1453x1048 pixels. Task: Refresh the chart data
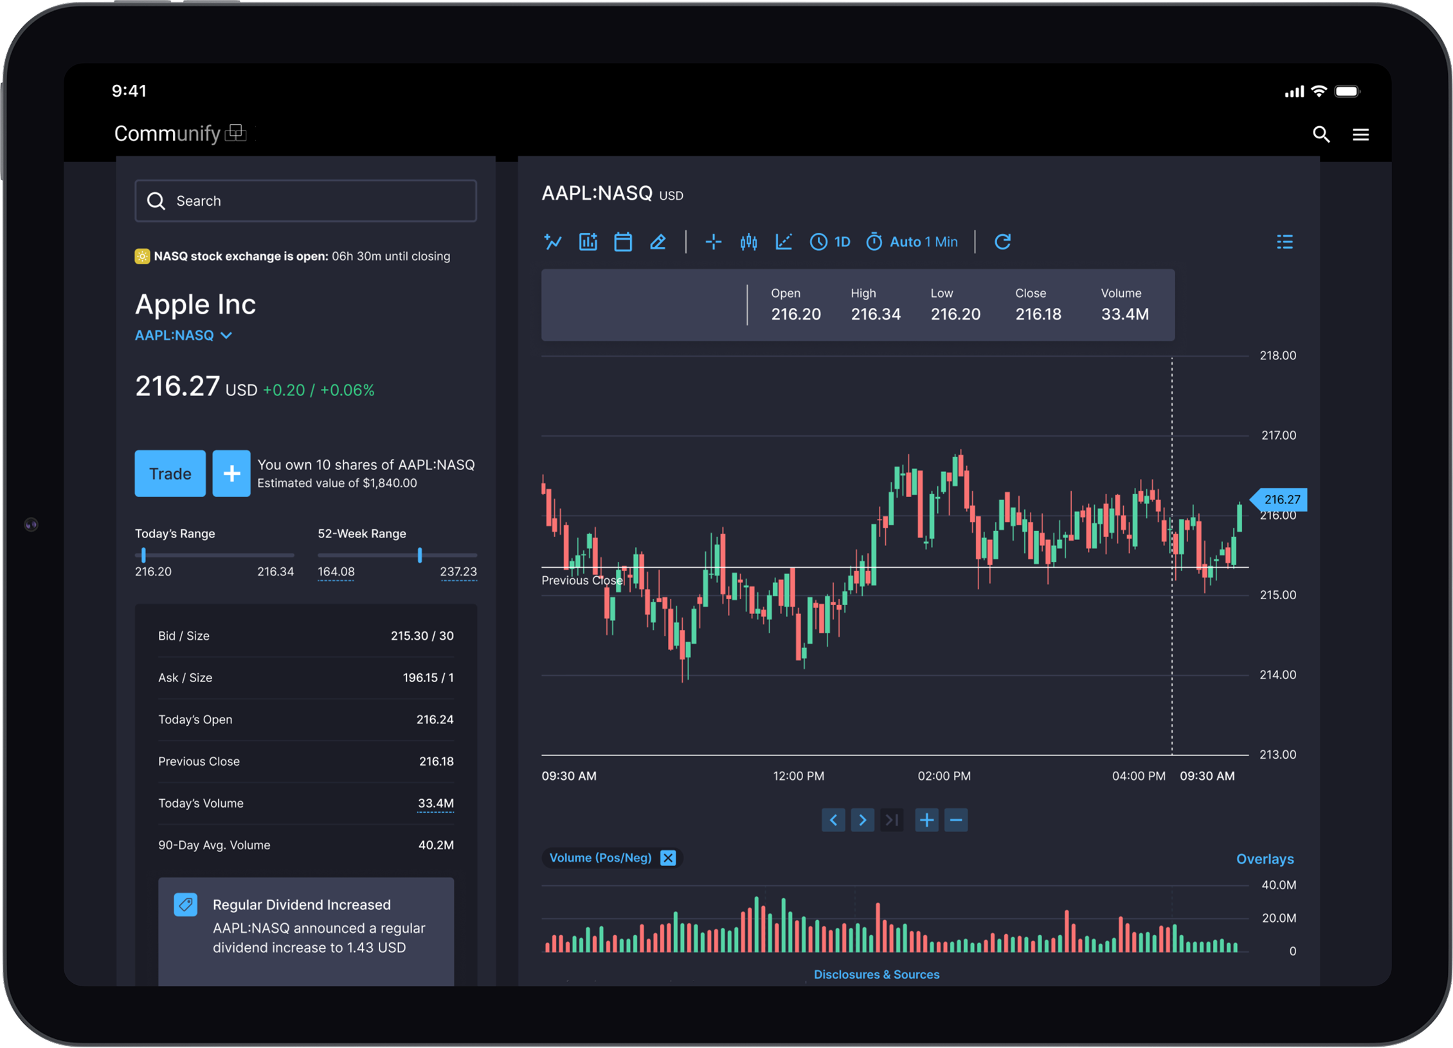(1002, 242)
